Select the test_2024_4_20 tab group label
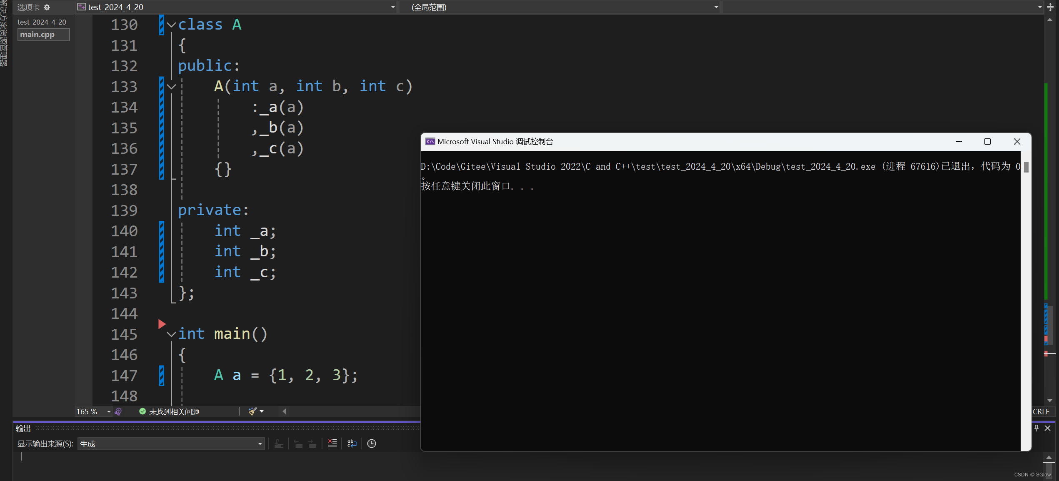The width and height of the screenshot is (1059, 481). (x=42, y=22)
